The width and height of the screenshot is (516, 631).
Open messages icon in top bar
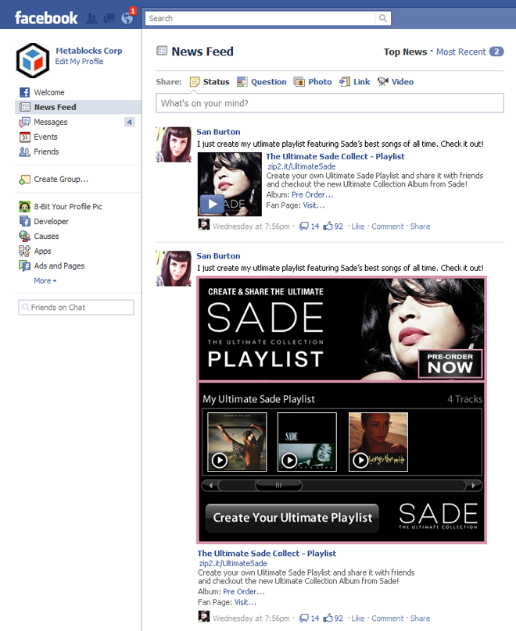109,19
